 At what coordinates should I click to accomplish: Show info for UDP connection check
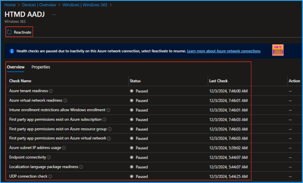(x=50, y=176)
